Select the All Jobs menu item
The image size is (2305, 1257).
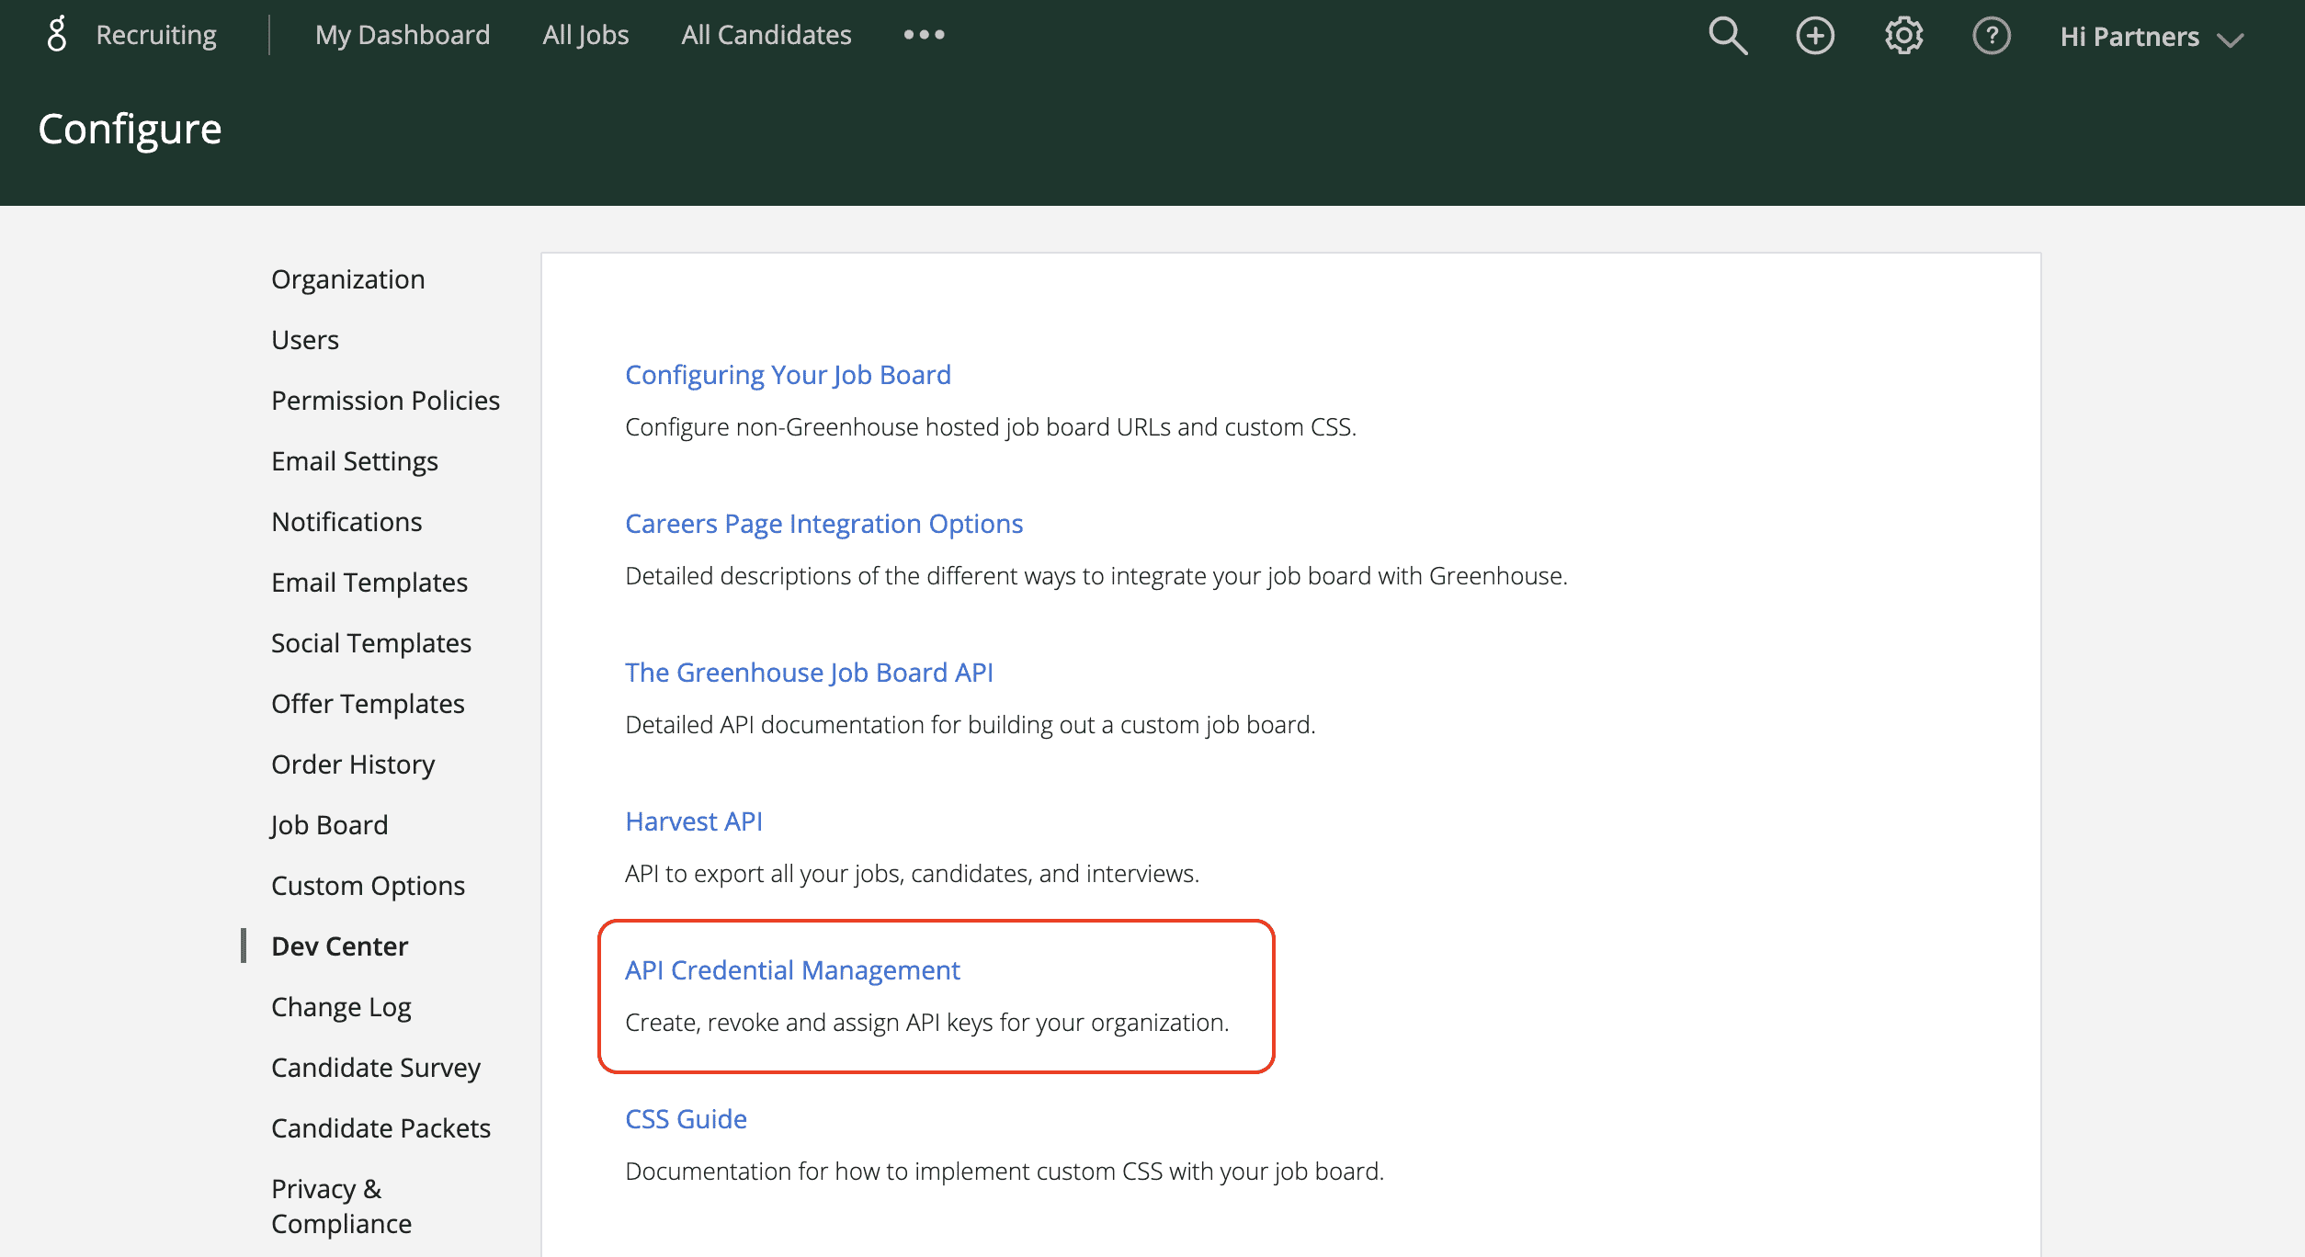(584, 34)
